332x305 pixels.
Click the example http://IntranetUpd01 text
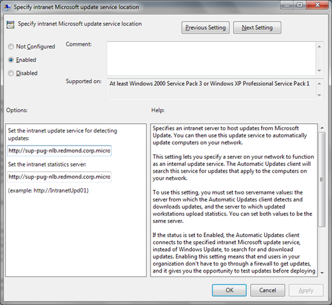(48, 191)
